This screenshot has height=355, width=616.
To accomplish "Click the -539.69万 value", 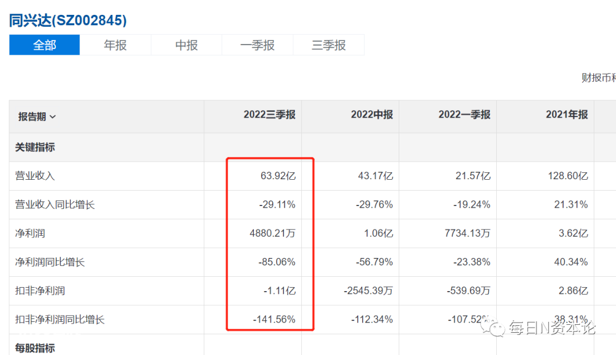I will pyautogui.click(x=469, y=291).
